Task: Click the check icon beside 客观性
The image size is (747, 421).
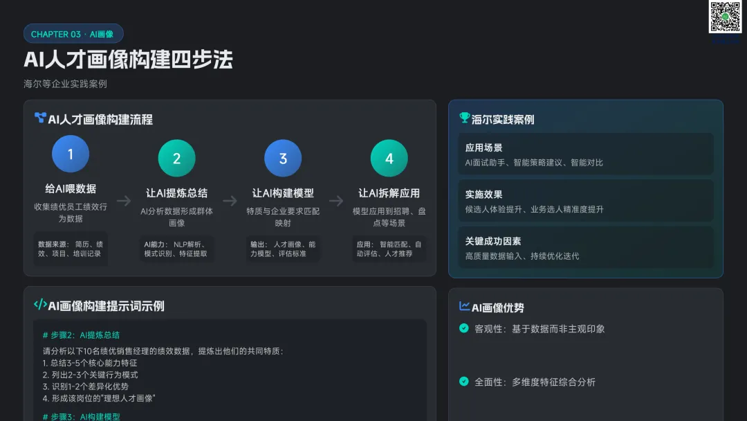Action: (x=464, y=328)
